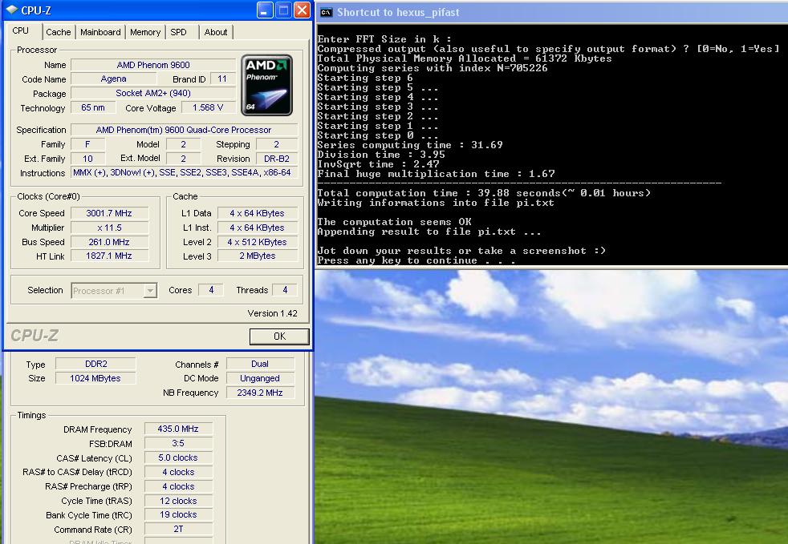This screenshot has height=544, width=788.
Task: Click the hexus_pifast window title bar
Action: [x=552, y=13]
